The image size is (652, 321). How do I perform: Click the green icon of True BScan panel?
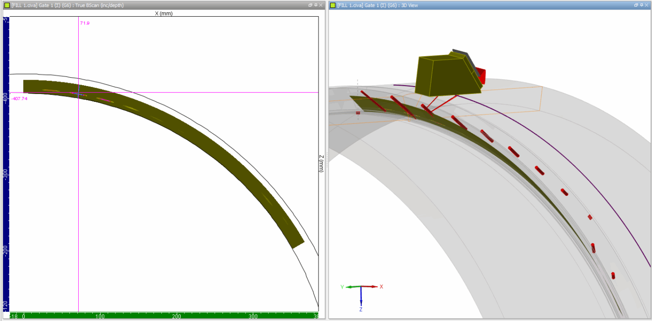click(x=7, y=5)
